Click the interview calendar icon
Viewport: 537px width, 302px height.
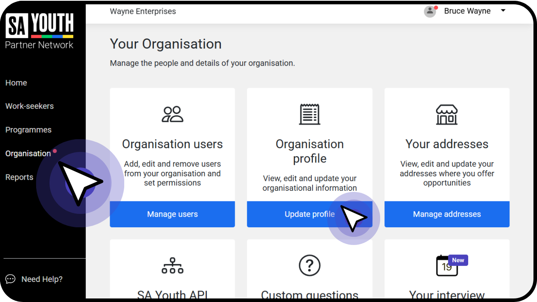(x=447, y=266)
